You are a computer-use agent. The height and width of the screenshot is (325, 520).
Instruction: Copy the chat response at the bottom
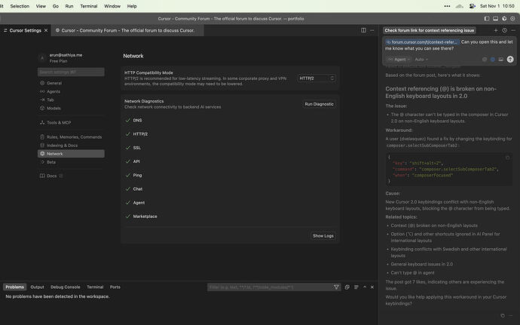(x=503, y=315)
